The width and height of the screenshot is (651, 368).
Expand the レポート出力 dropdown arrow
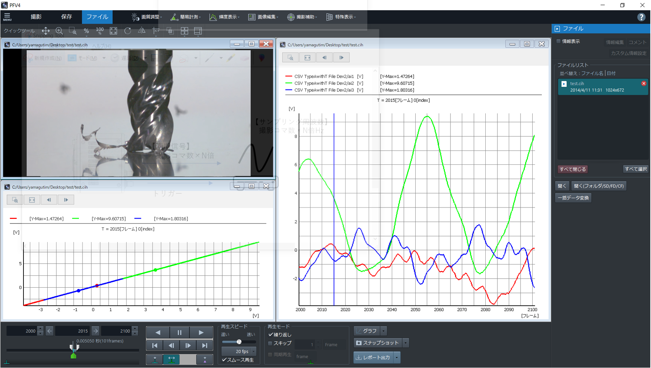[397, 357]
